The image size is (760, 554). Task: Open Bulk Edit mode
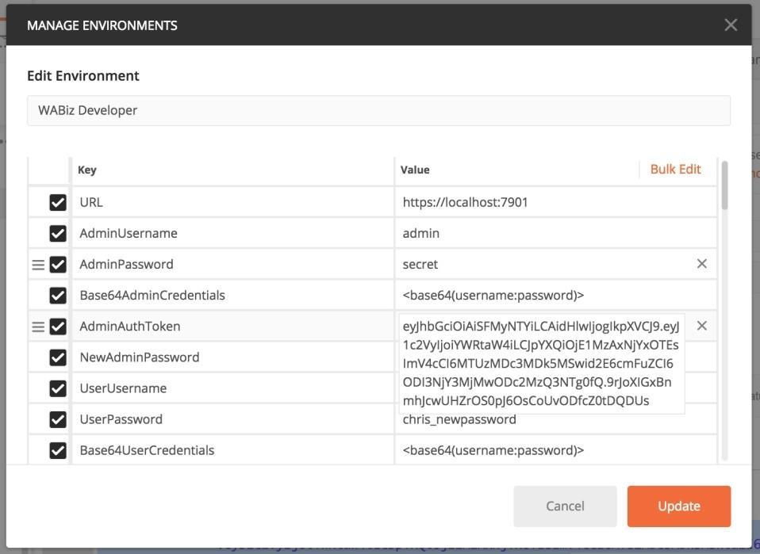tap(675, 169)
